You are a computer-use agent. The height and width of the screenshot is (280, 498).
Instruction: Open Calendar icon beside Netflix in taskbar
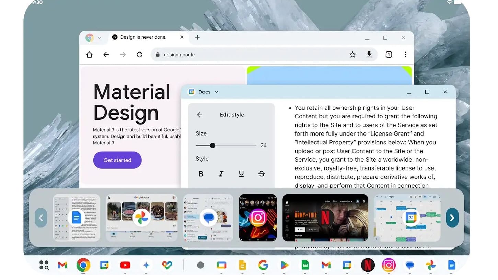click(x=347, y=265)
